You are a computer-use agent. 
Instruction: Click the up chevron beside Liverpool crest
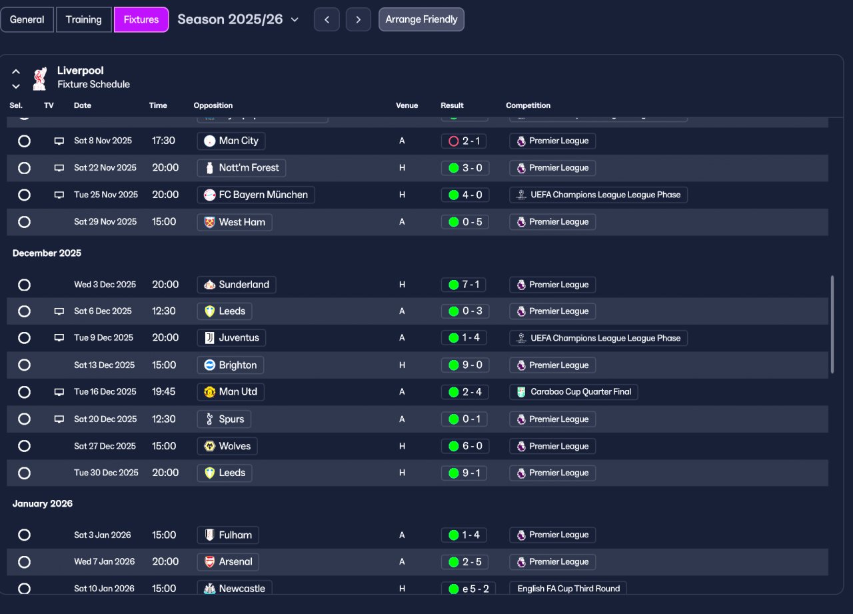(16, 71)
